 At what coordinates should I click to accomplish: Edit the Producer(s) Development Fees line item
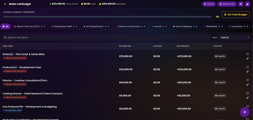click(247, 71)
